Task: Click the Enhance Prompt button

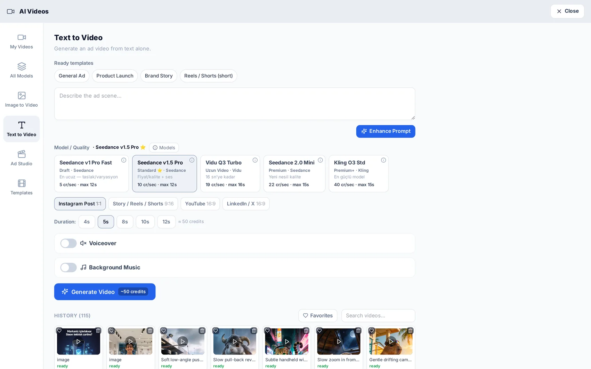Action: (x=386, y=131)
